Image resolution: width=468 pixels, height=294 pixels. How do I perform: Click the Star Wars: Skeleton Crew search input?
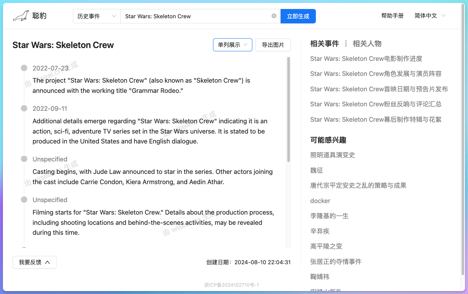[x=196, y=16]
